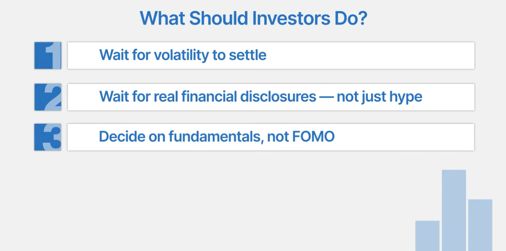This screenshot has width=506, height=251.
Task: Select the 'Wait for volatility to settle' box
Action: tap(271, 55)
